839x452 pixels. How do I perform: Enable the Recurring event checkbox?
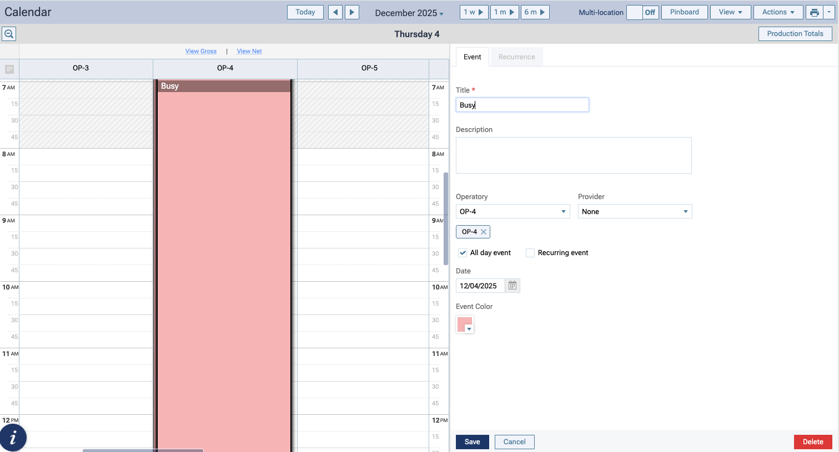530,253
